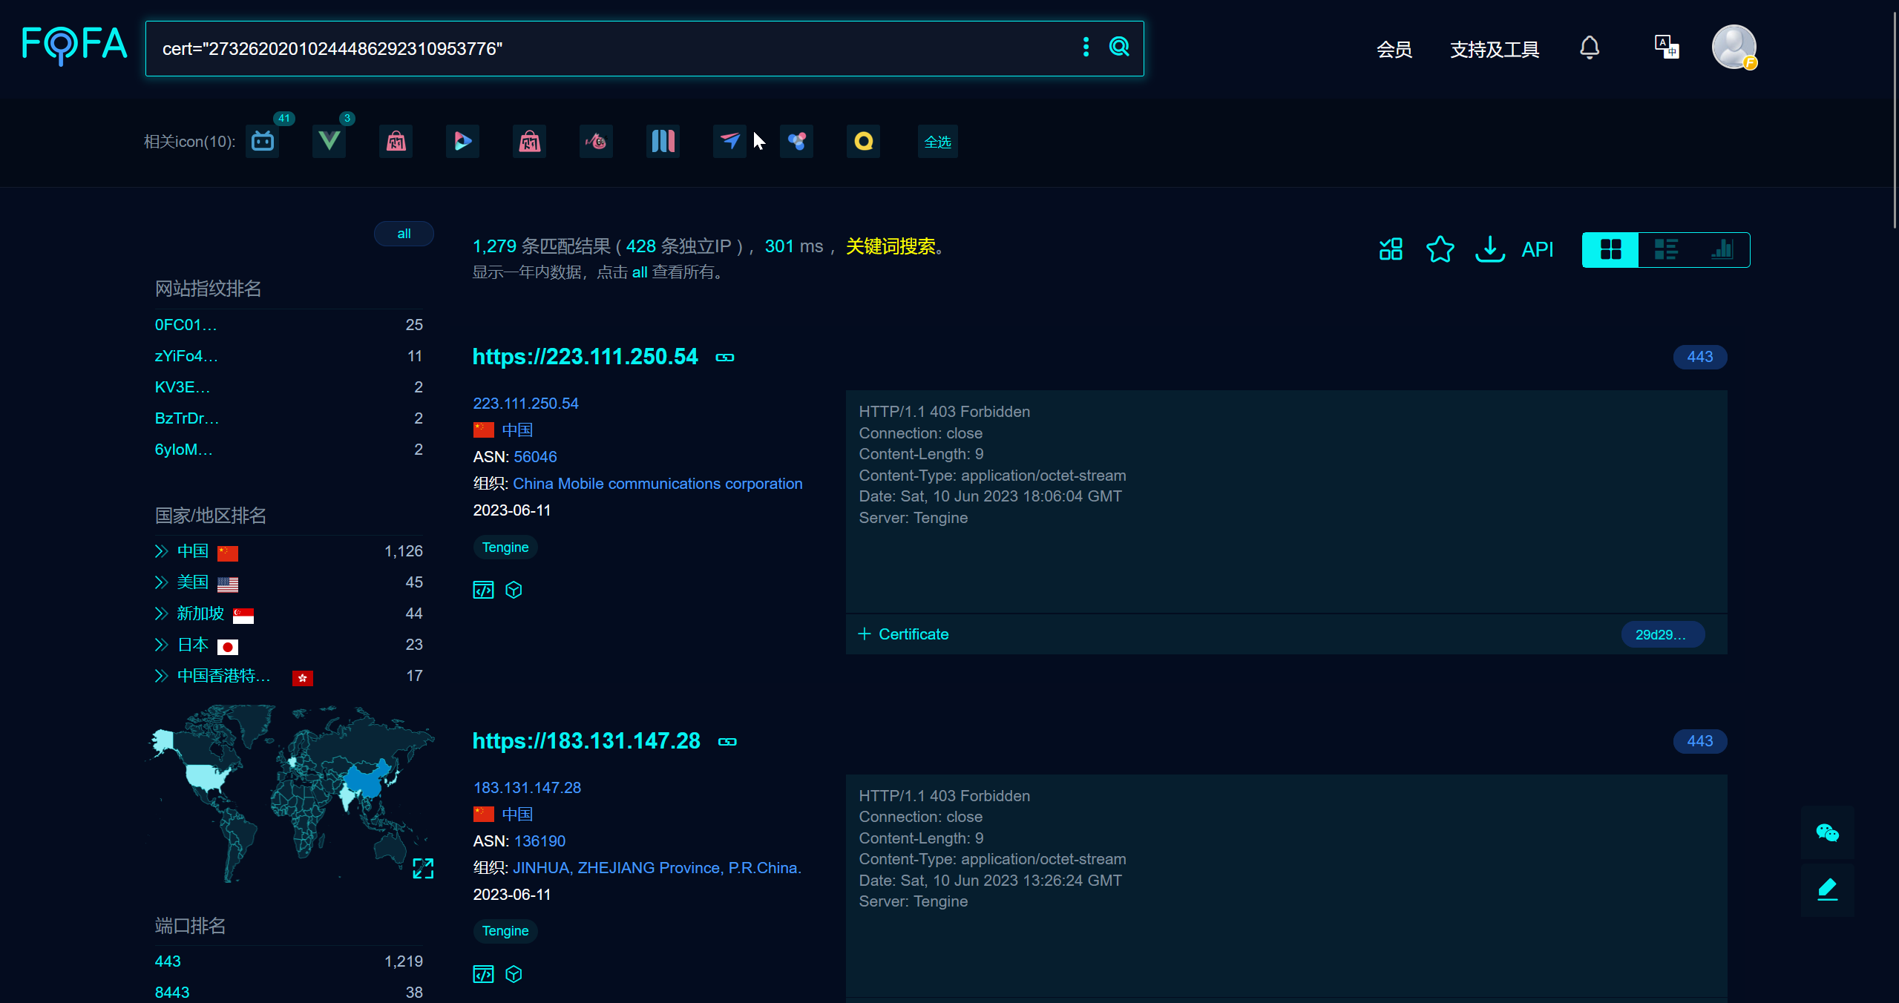
Task: Click cube icon for 223.111.250.54
Action: pyautogui.click(x=514, y=590)
